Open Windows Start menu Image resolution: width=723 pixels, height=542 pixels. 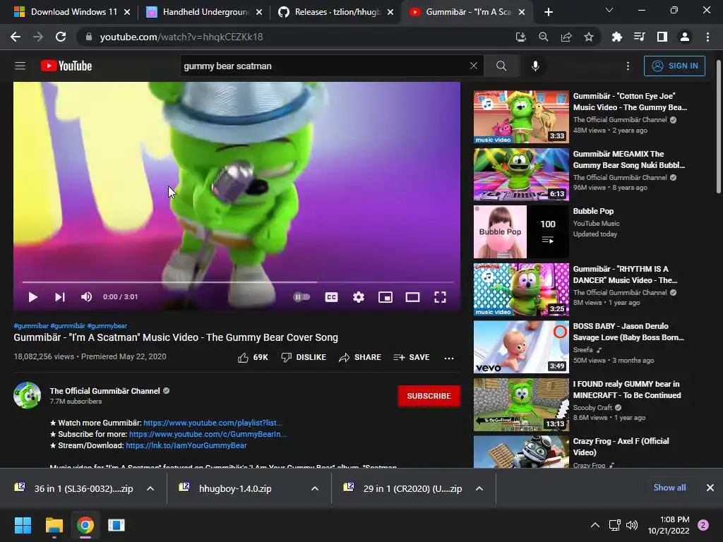pyautogui.click(x=23, y=525)
